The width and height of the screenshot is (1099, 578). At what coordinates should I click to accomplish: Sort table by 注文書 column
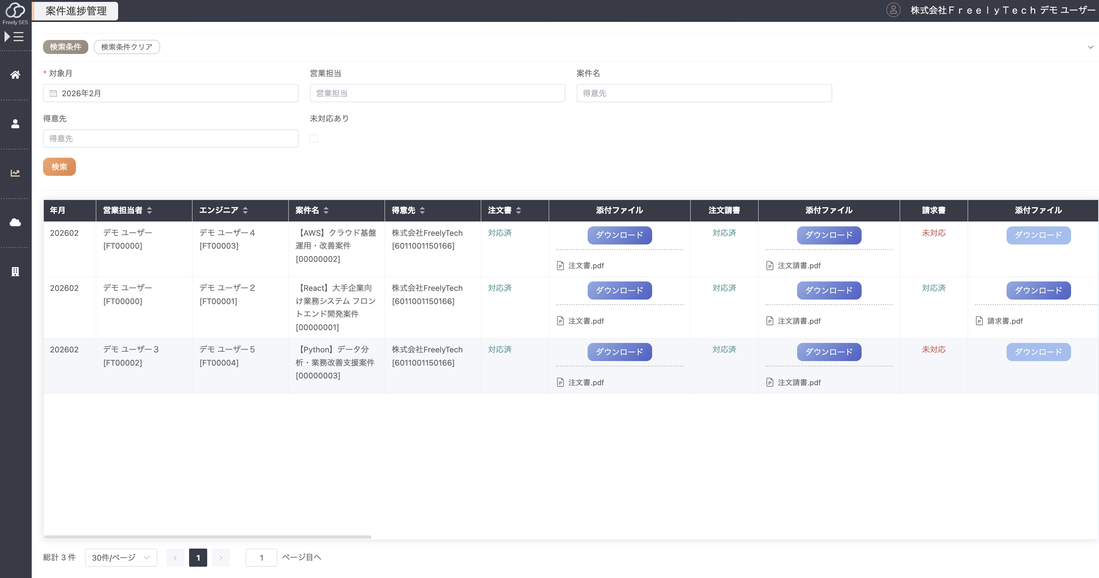pos(518,210)
